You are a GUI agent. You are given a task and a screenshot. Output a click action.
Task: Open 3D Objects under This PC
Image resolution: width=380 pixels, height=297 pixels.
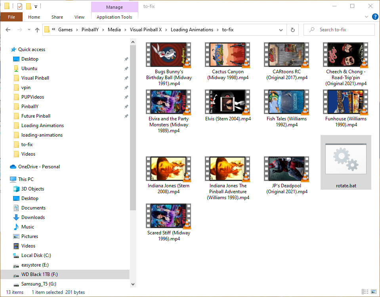pyautogui.click(x=32, y=189)
